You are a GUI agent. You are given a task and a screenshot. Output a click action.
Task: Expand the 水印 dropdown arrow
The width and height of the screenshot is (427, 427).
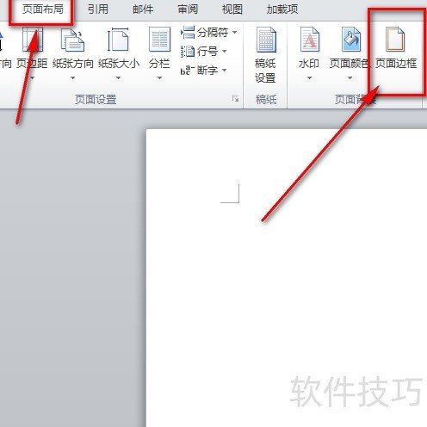[309, 77]
